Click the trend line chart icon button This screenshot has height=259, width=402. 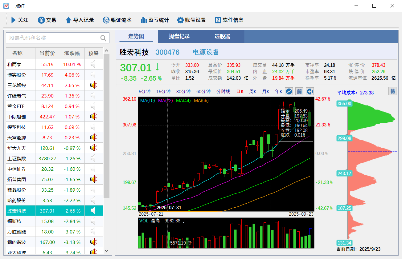coord(289,91)
